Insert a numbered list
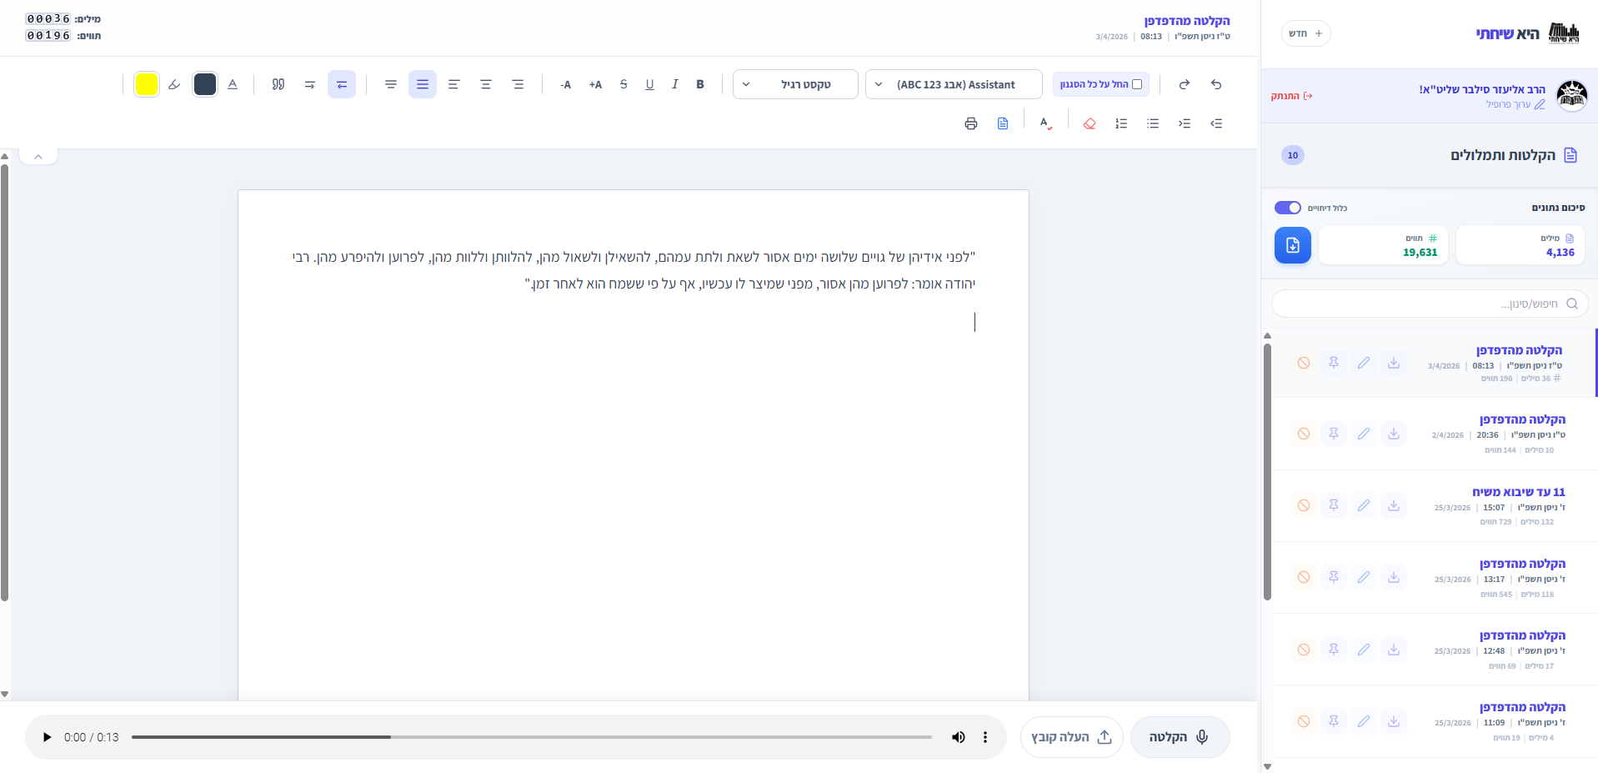Image resolution: width=1598 pixels, height=773 pixels. click(x=1121, y=123)
